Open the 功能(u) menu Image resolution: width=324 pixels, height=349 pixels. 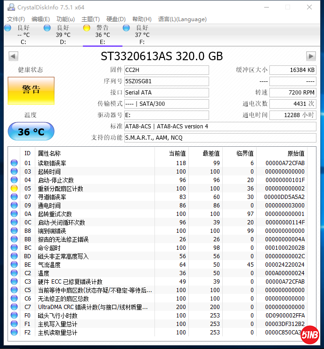pos(65,19)
